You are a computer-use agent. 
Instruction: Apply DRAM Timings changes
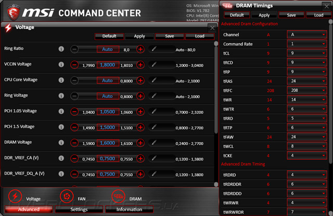click(264, 15)
